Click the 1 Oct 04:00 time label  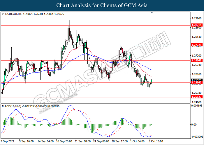pyautogui.click(x=137, y=141)
